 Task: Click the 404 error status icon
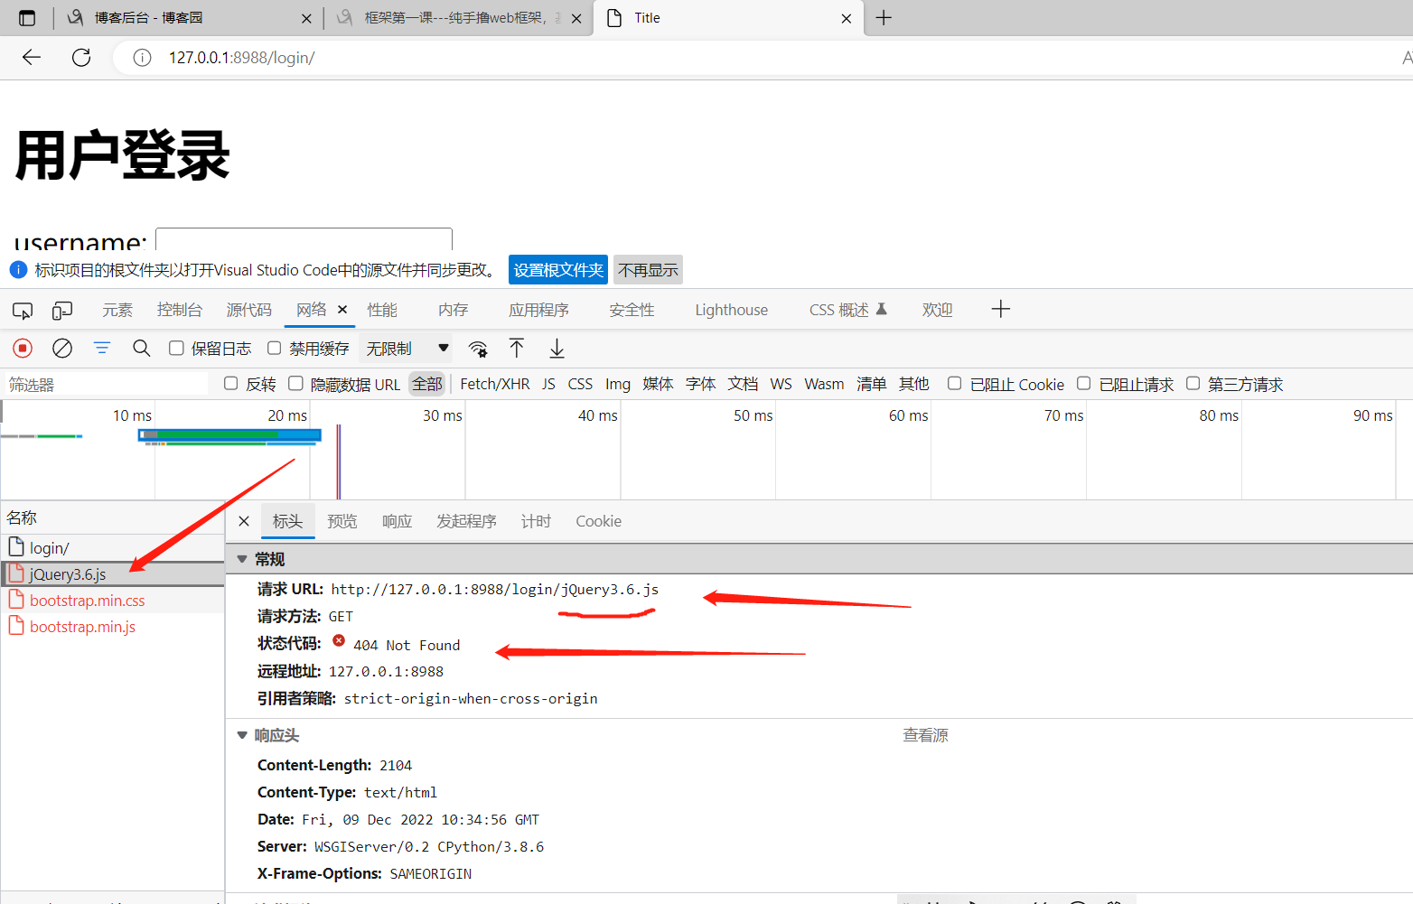339,640
